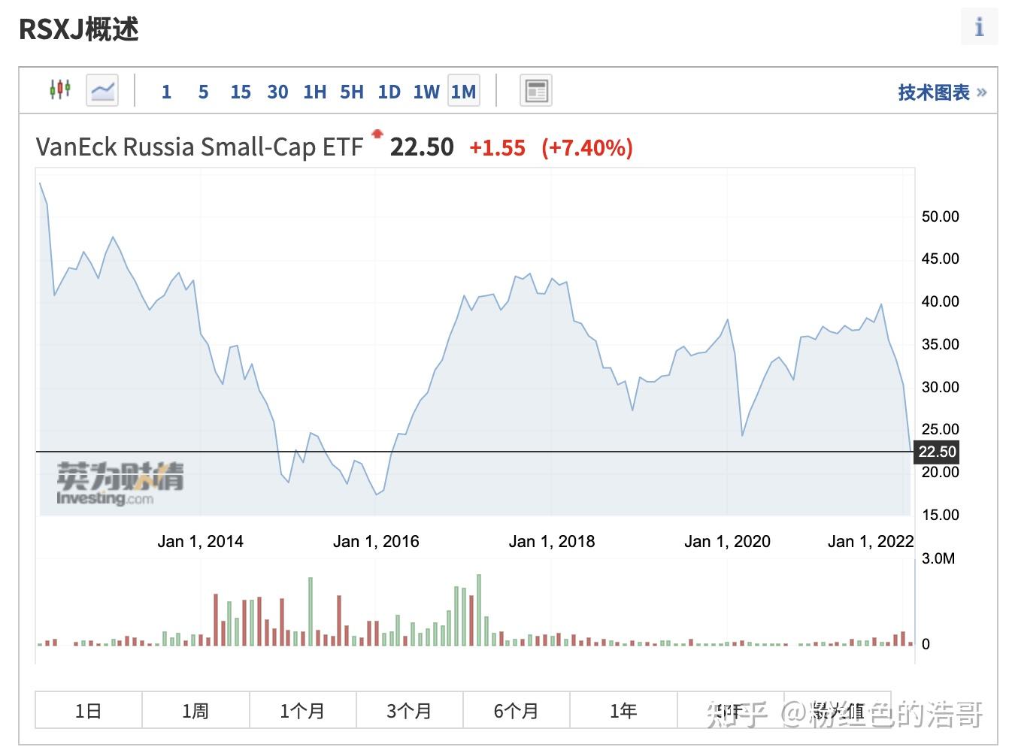The image size is (1009, 756).
Task: Set the interval to 1W
Action: pos(426,92)
